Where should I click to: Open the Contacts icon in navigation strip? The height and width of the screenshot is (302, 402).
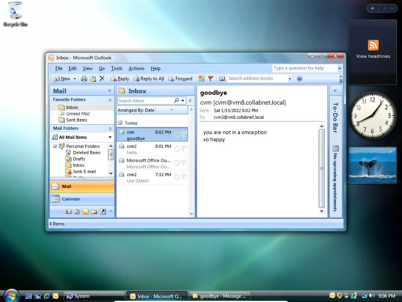coord(68,212)
